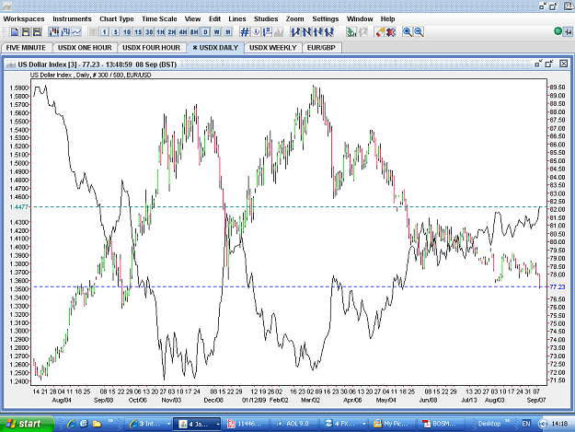Select the W weekly timeframe button
This screenshot has width=575, height=432.
click(x=217, y=32)
